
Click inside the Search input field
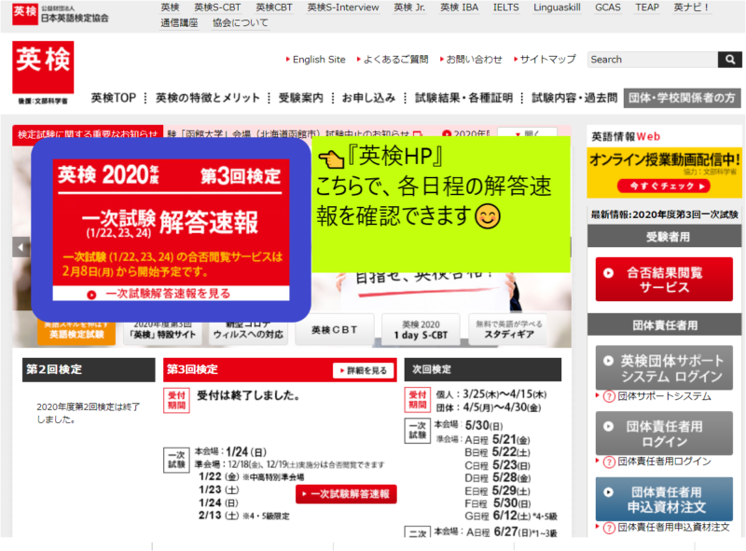pos(653,60)
